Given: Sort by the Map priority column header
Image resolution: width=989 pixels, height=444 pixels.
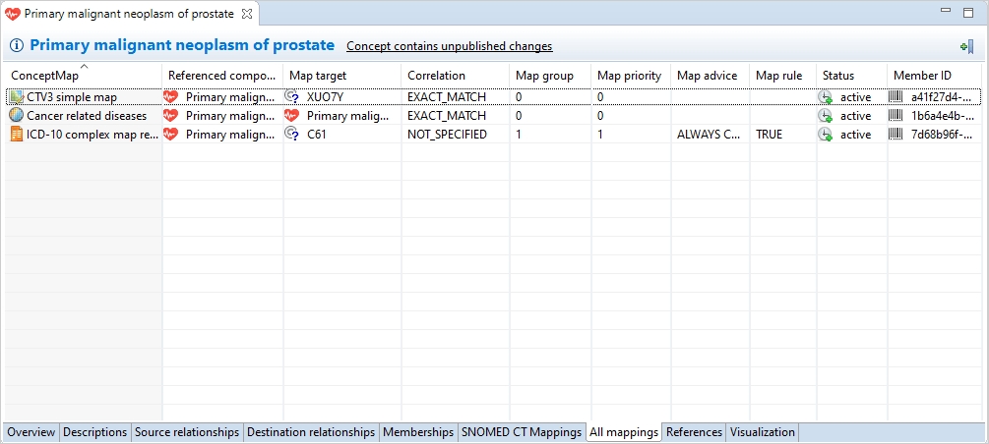Looking at the screenshot, I should [629, 76].
